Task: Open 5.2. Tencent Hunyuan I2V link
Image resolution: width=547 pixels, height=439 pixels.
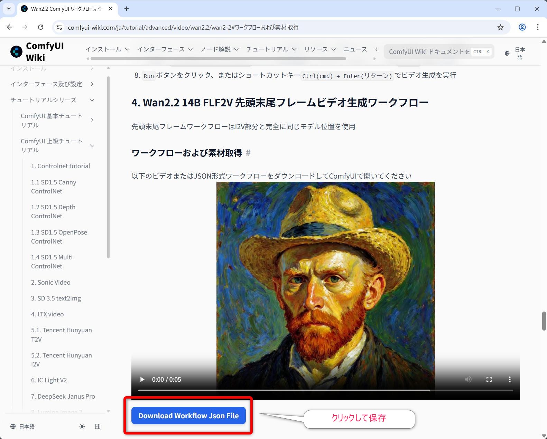Action: [62, 360]
